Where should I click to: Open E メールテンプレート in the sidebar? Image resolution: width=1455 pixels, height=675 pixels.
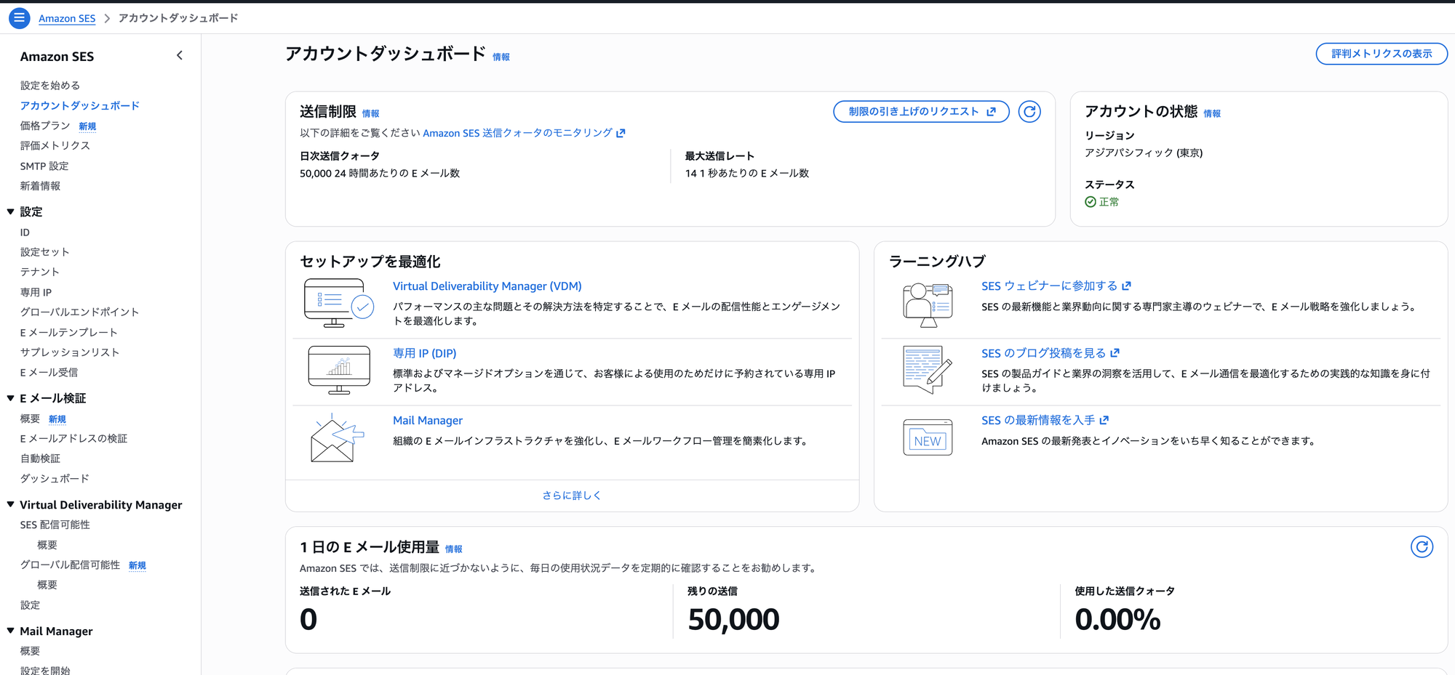[x=69, y=332]
